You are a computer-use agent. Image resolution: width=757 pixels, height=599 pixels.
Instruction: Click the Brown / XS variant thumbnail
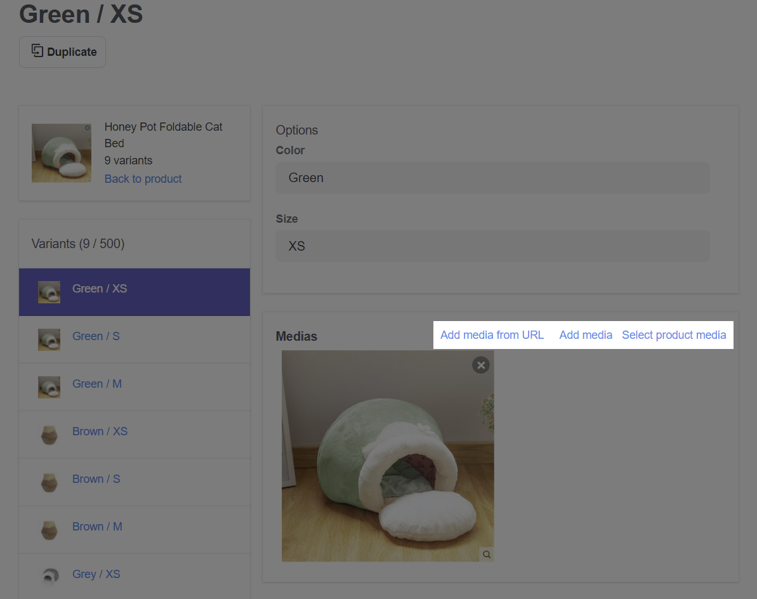coord(49,435)
